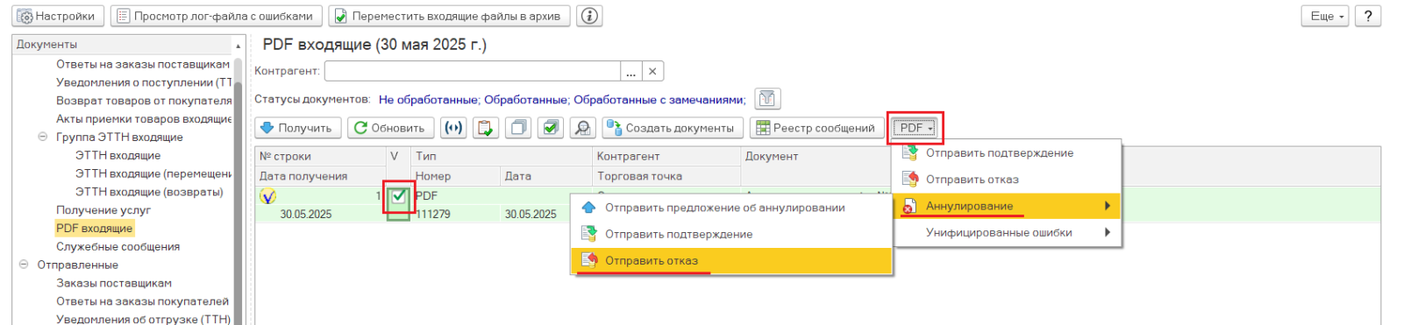Click the check-all checkmark toolbar icon
Image resolution: width=1403 pixels, height=325 pixels.
(551, 128)
